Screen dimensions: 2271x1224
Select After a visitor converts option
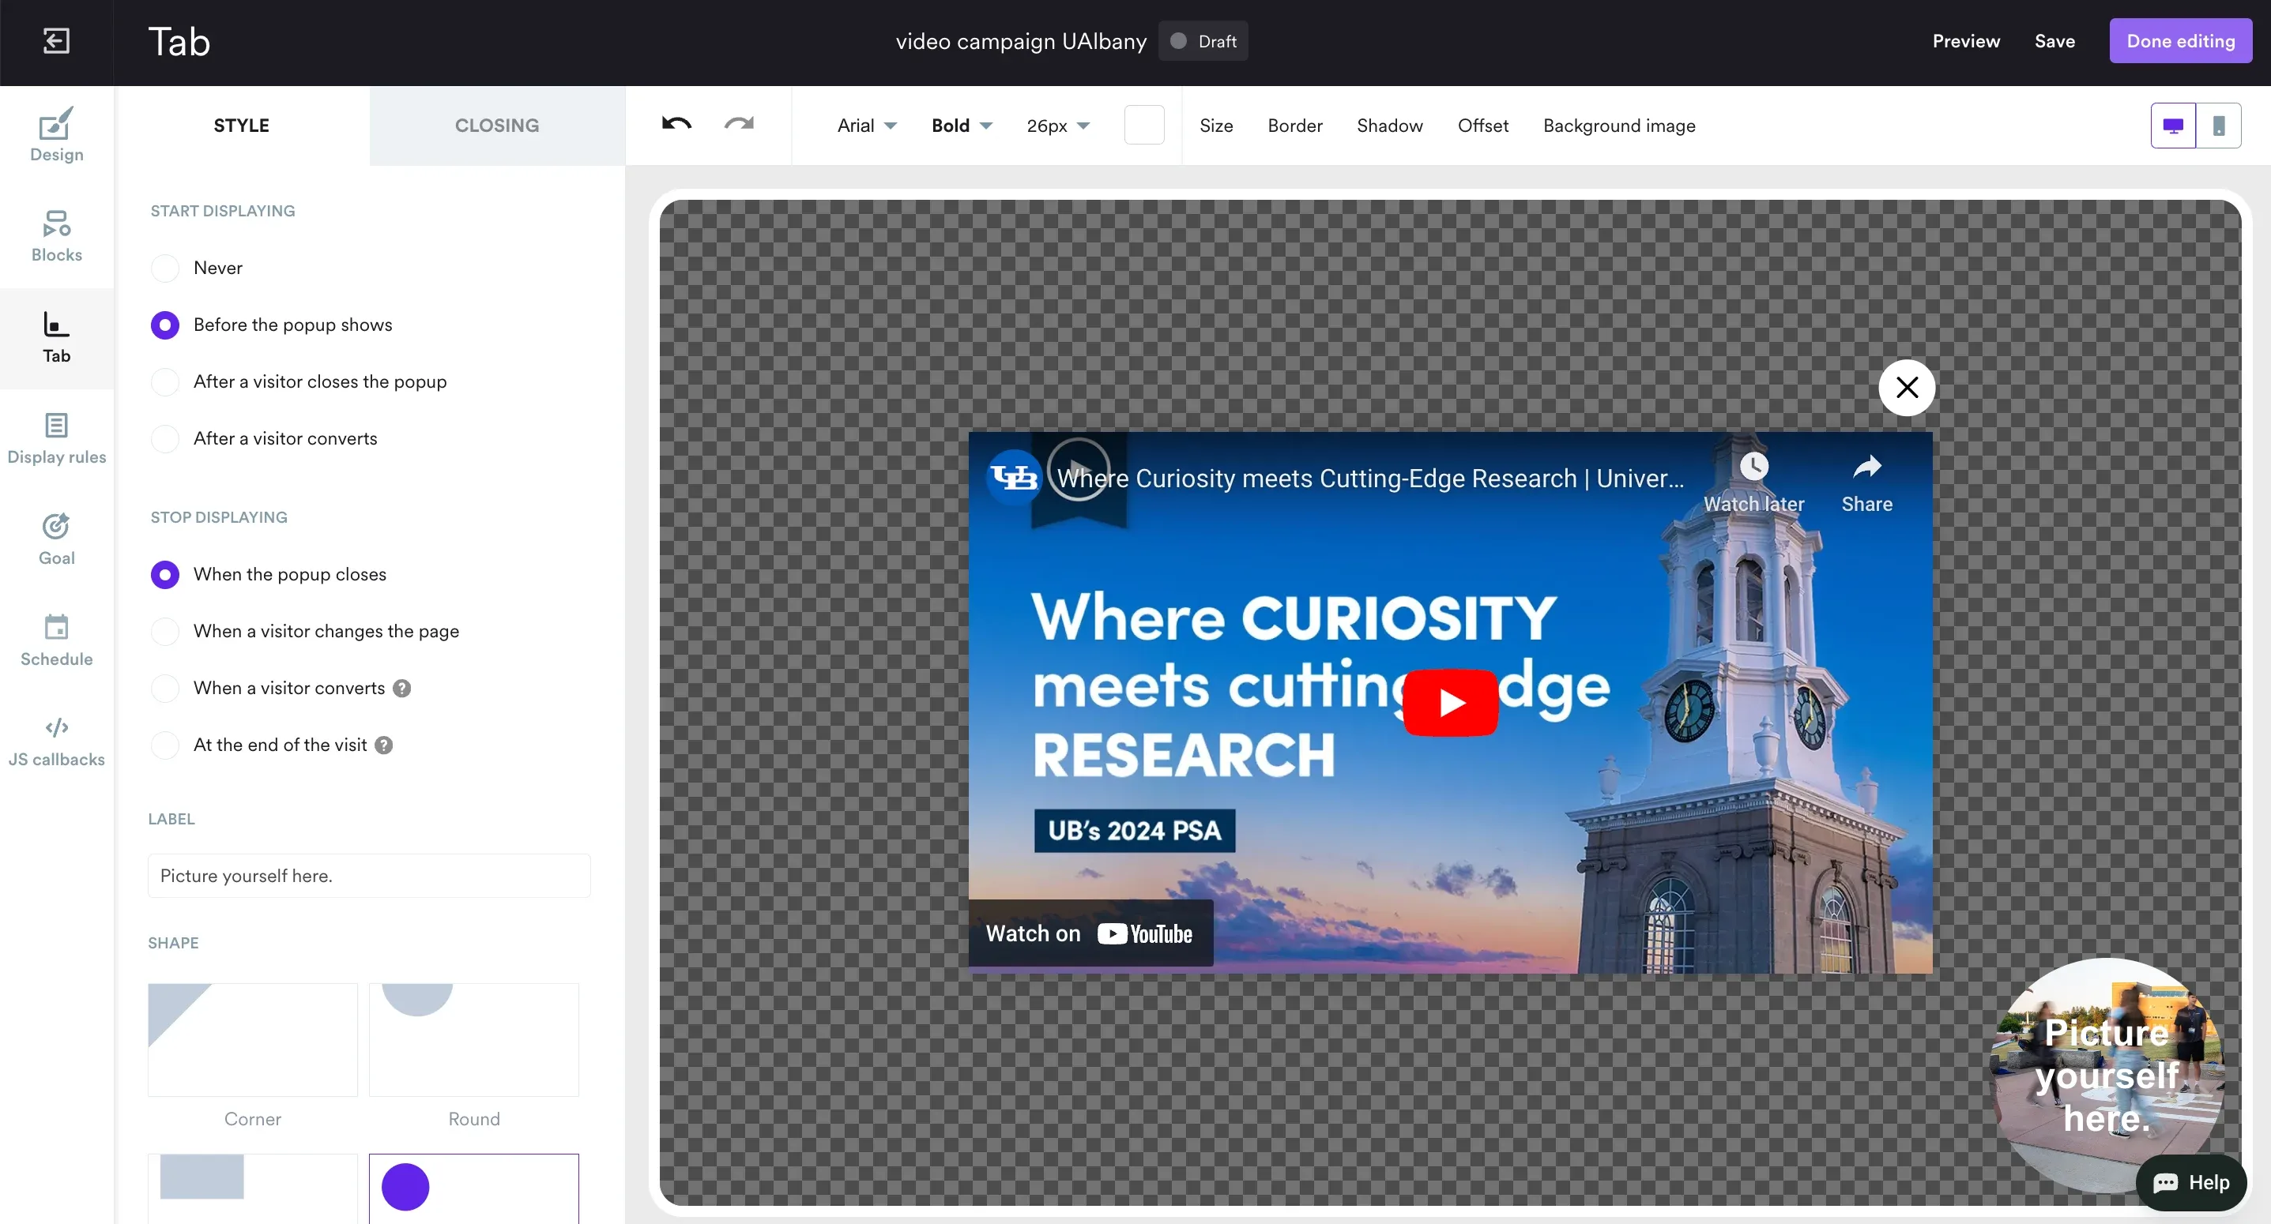click(x=165, y=439)
